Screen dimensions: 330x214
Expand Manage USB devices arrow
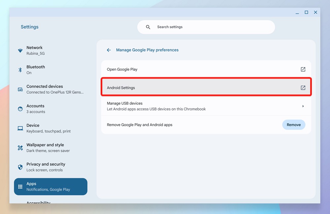303,106
